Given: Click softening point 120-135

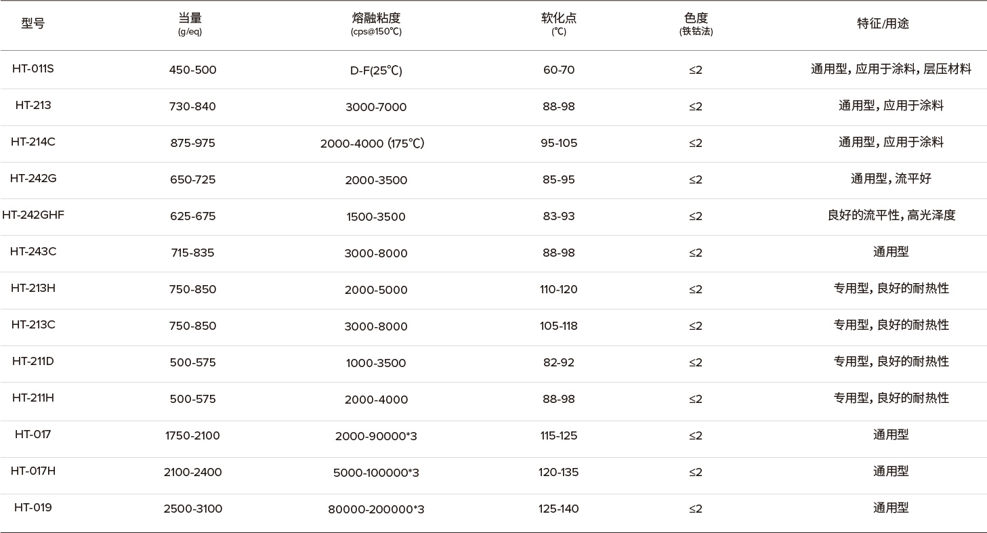Looking at the screenshot, I should tap(559, 473).
